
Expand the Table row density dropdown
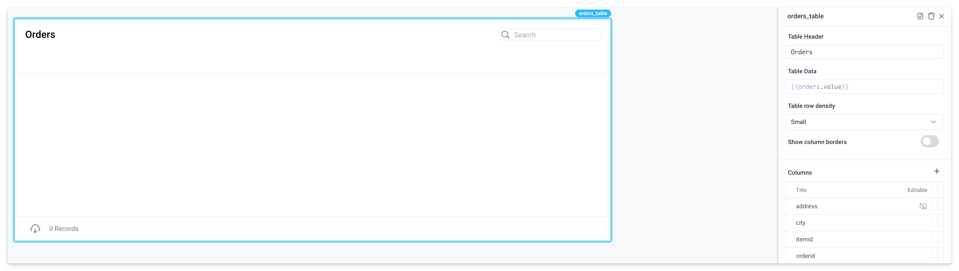(863, 121)
